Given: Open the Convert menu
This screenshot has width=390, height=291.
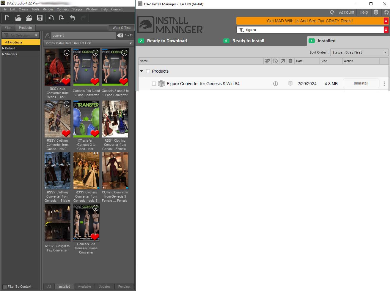Looking at the screenshot, I should [x=117, y=9].
